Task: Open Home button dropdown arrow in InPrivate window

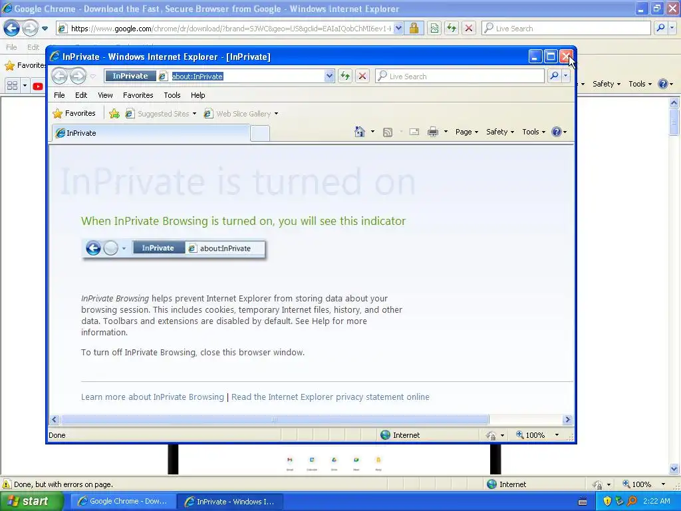Action: coord(372,132)
